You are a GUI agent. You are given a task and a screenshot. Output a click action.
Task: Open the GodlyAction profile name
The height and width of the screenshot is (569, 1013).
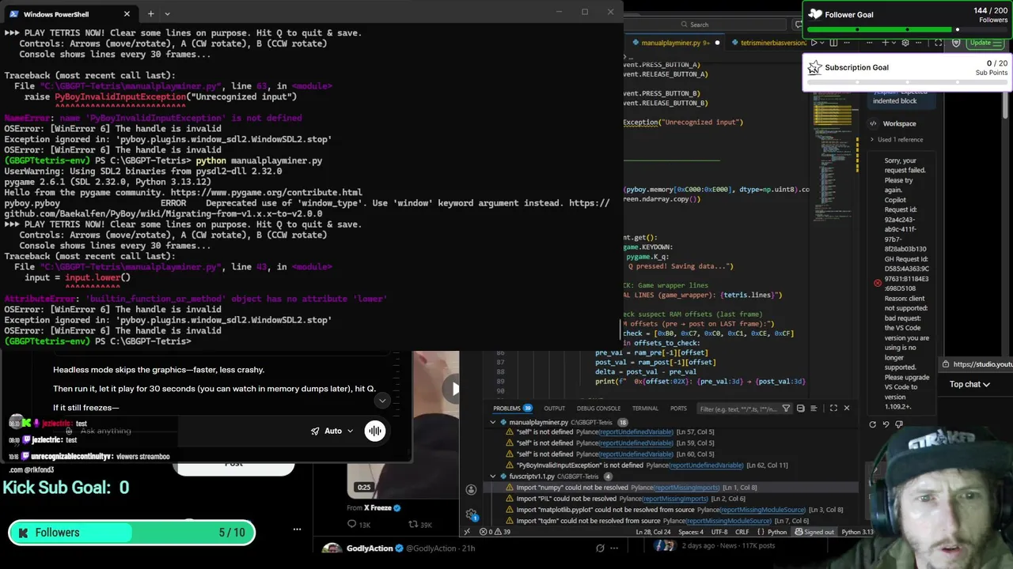coord(369,548)
